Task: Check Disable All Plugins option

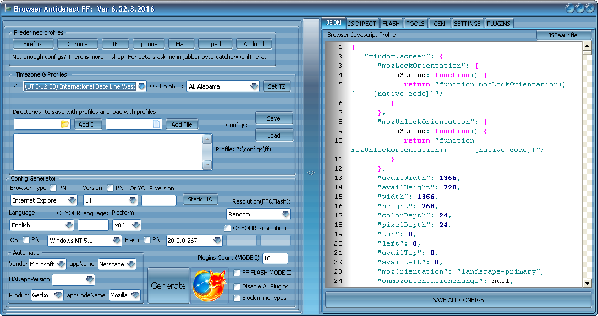Action: (x=237, y=286)
